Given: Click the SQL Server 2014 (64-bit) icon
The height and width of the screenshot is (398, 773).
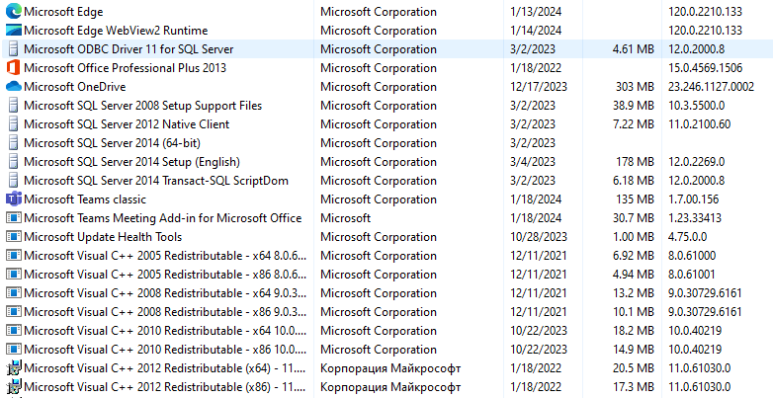Looking at the screenshot, I should 13,142.
